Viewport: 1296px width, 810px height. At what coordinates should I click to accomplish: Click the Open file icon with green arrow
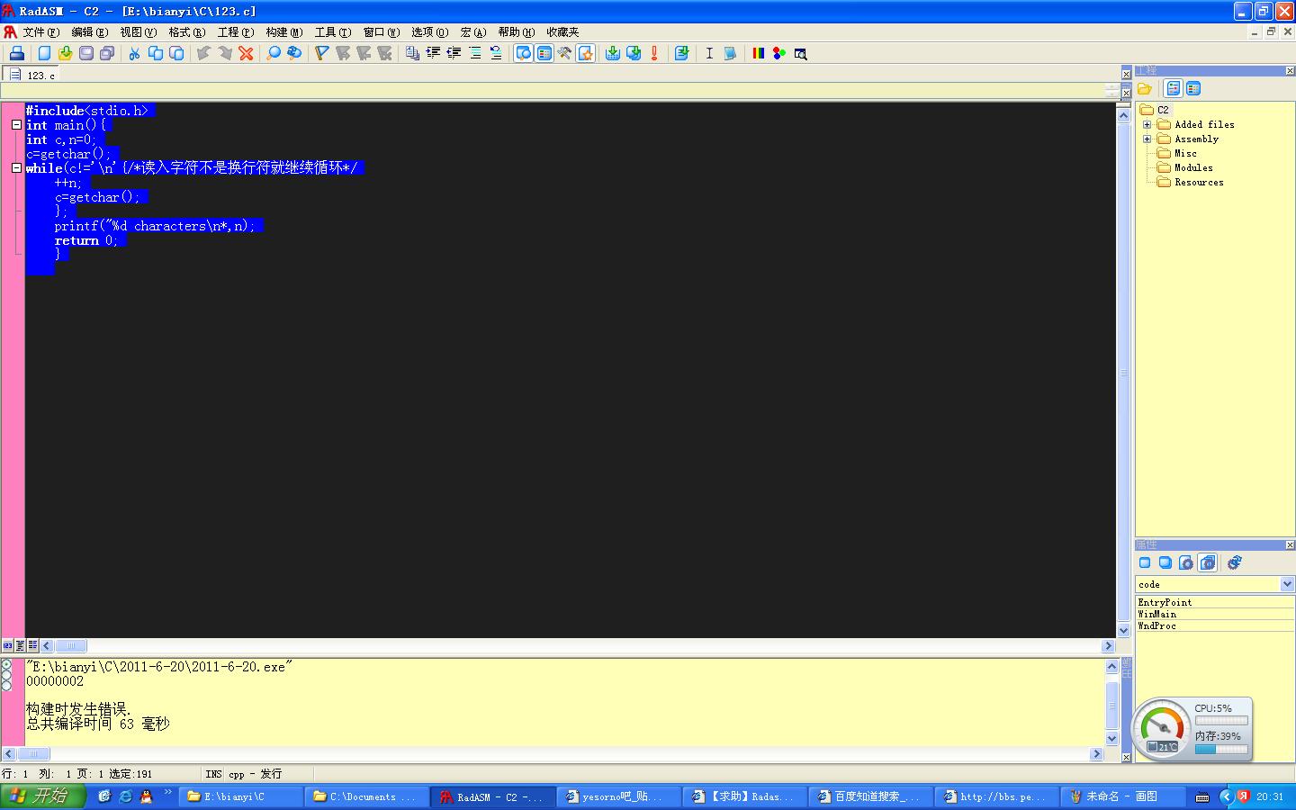pyautogui.click(x=65, y=53)
